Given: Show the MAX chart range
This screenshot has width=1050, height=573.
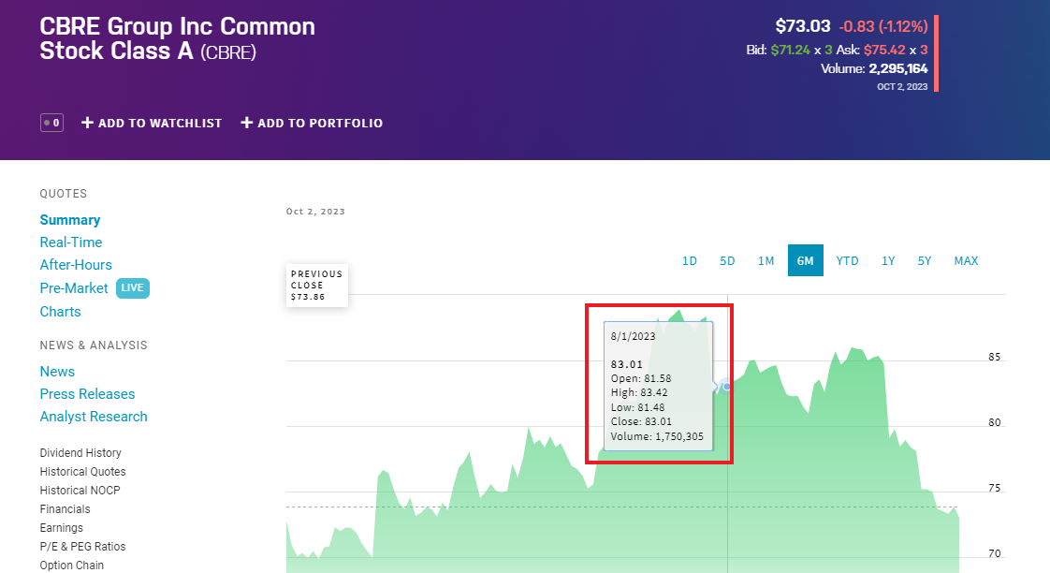Looking at the screenshot, I should [x=967, y=260].
